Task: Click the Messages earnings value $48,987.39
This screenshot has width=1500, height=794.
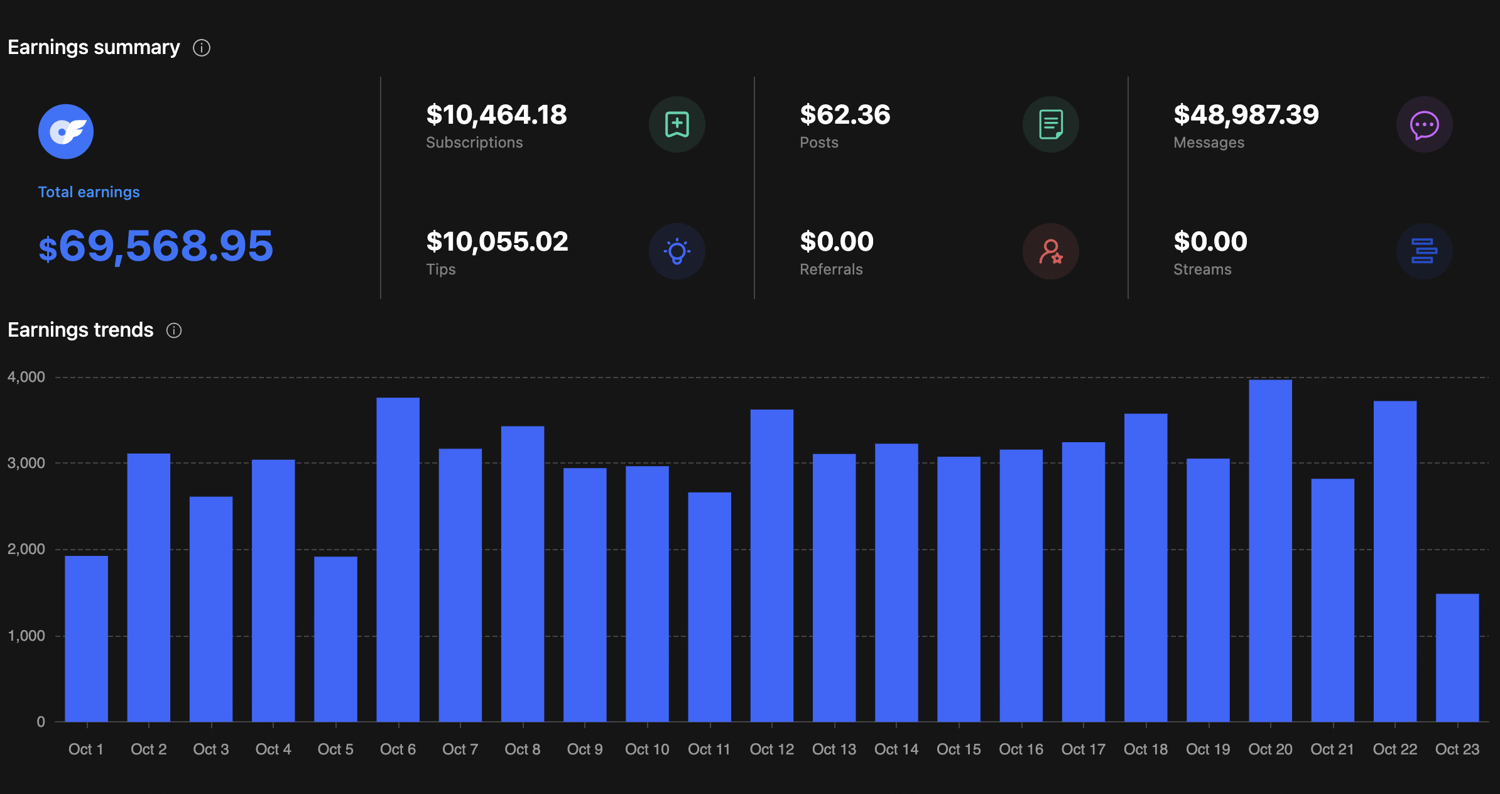Action: (1246, 115)
